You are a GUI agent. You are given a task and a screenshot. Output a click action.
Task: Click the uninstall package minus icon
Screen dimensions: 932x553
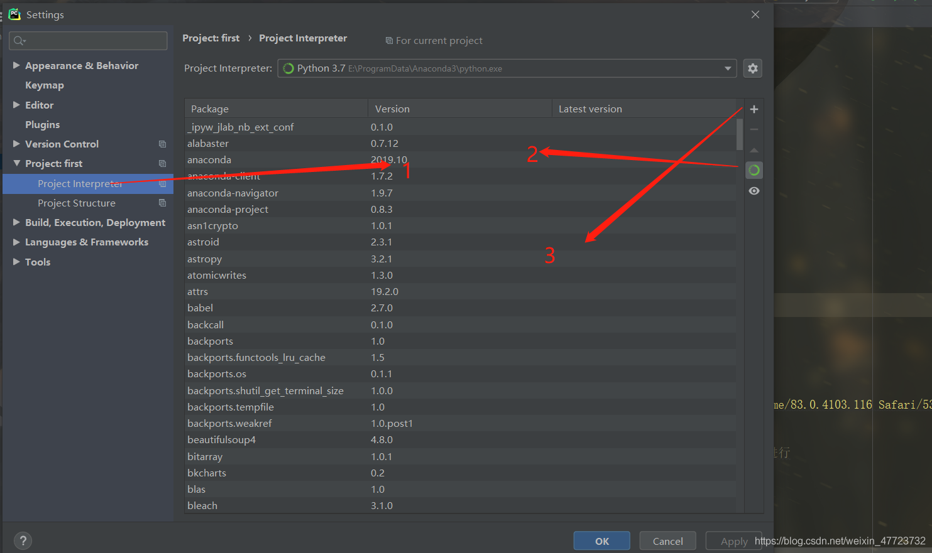point(754,129)
